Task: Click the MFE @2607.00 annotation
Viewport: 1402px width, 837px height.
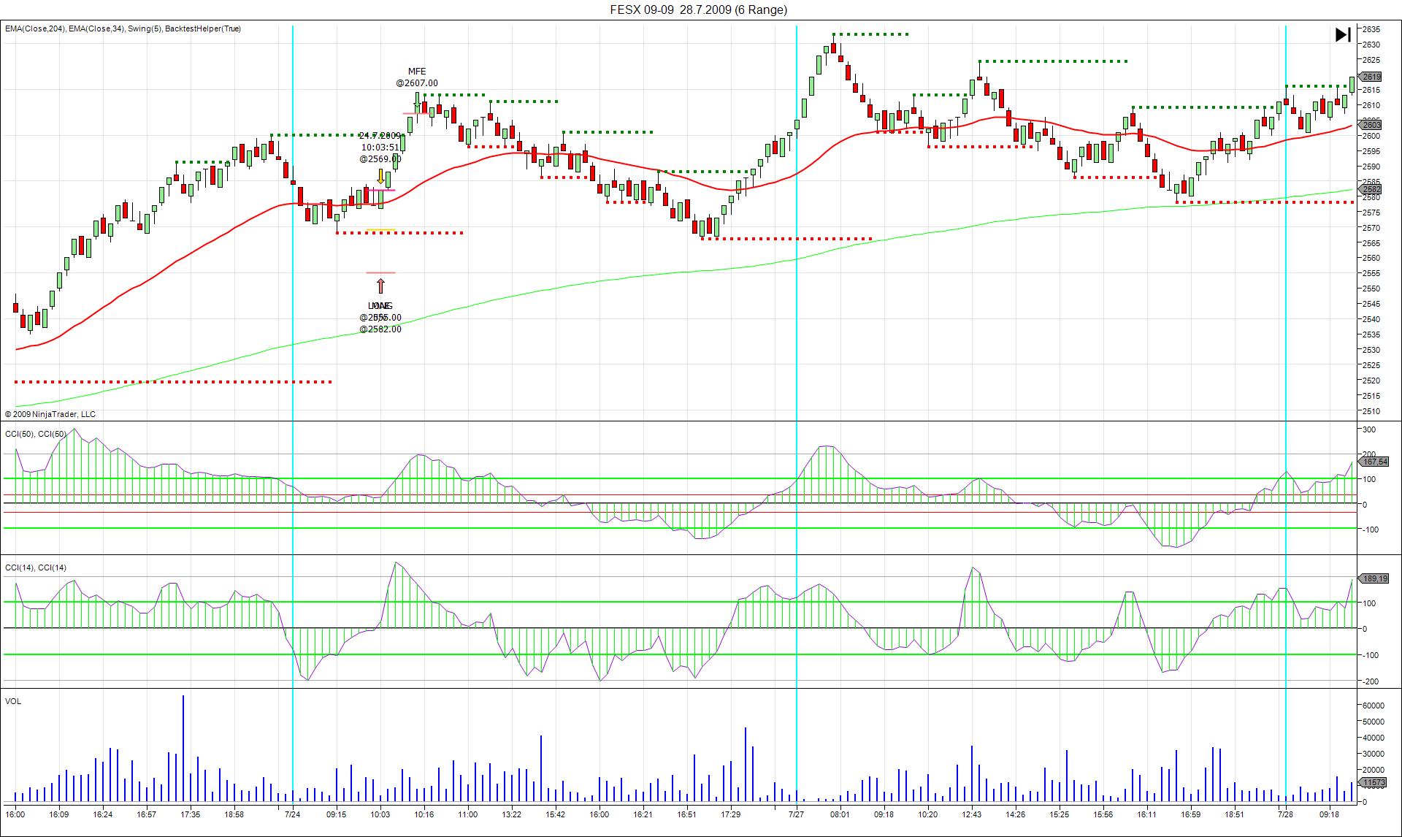Action: point(417,77)
